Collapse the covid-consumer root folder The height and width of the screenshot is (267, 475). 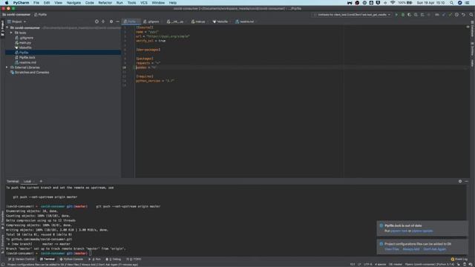pyautogui.click(x=7, y=27)
